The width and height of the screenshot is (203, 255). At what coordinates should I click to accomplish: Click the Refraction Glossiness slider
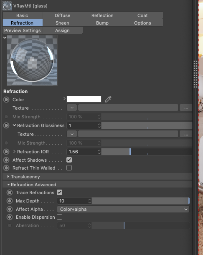click(x=147, y=125)
